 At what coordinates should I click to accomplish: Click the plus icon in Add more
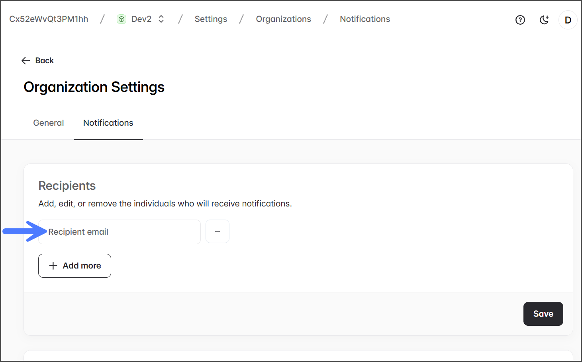pos(53,266)
